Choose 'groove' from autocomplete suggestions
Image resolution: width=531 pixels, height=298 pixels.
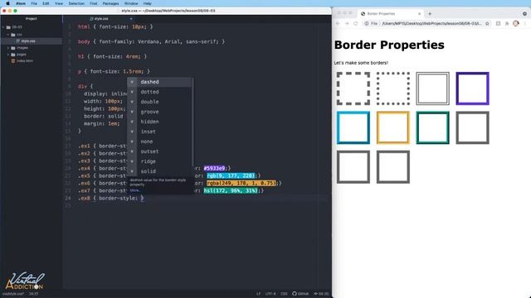click(x=159, y=112)
